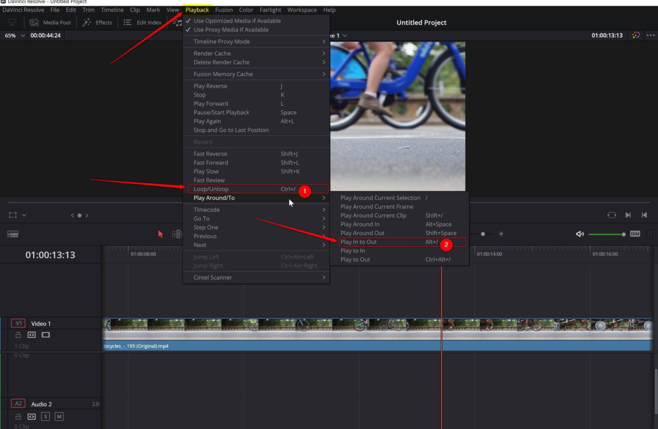Toggle Use Optimized Media if Available

pyautogui.click(x=237, y=21)
